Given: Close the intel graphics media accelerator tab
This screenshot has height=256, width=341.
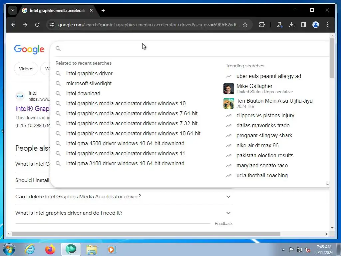Looking at the screenshot, I should tap(91, 10).
